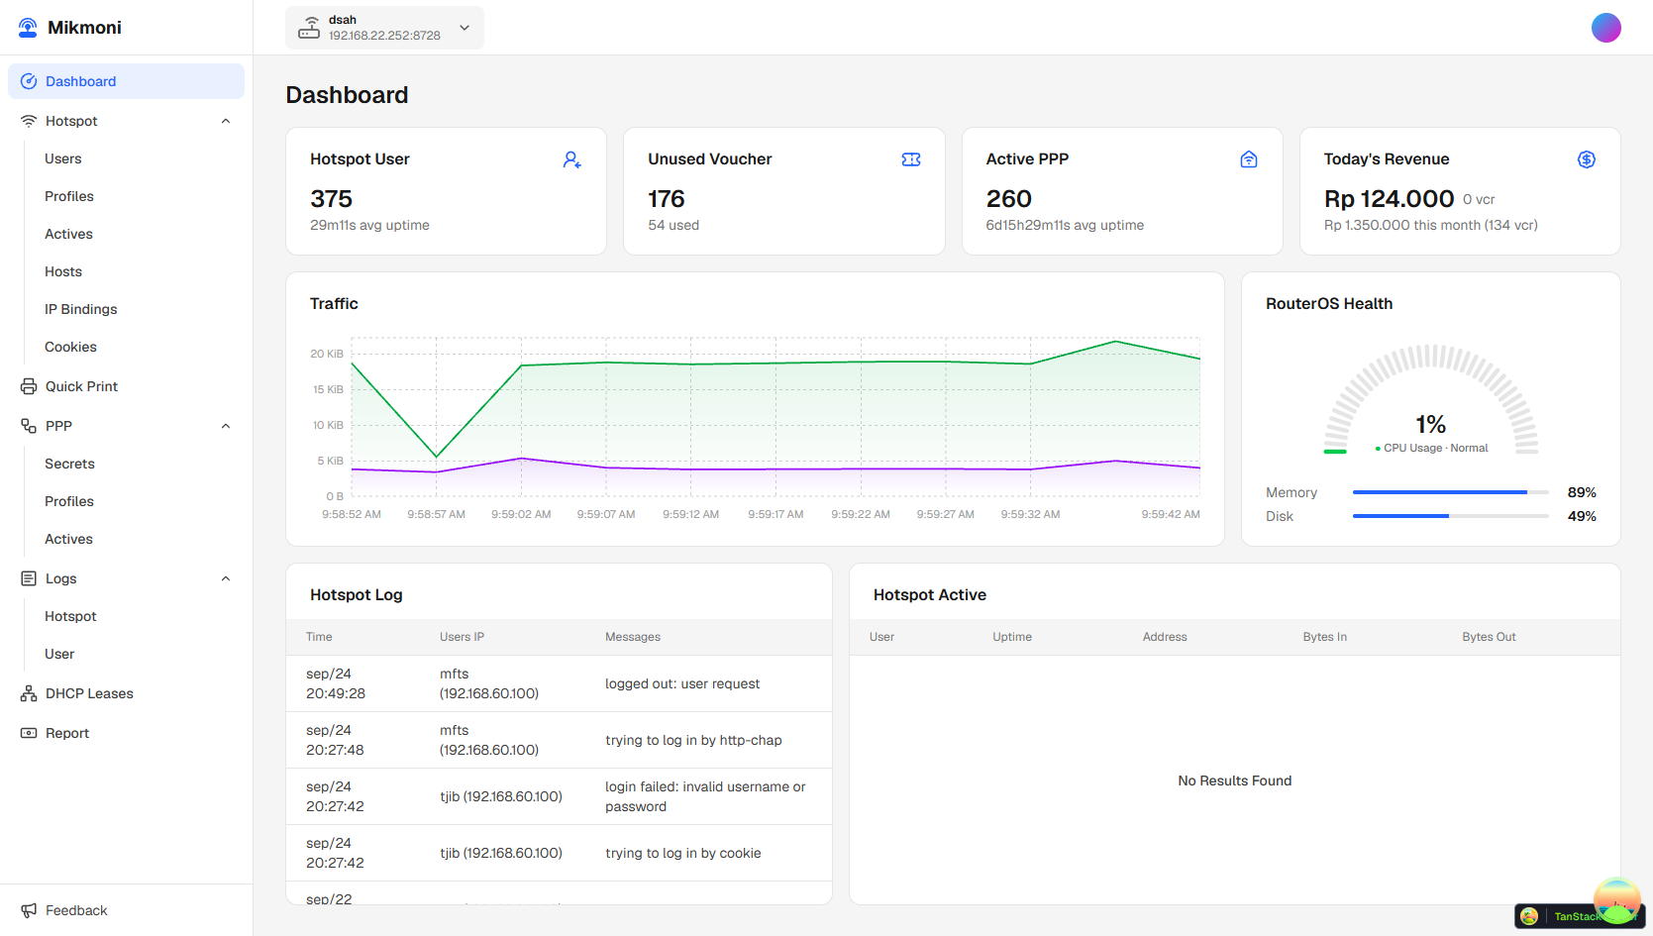Screen dimensions: 1653x936
Task: Click the router icon beside dsah
Action: coord(310,28)
